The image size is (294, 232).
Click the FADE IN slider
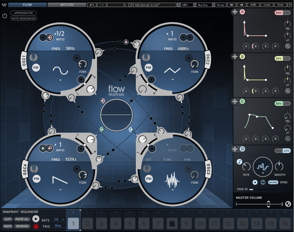pos(263,189)
